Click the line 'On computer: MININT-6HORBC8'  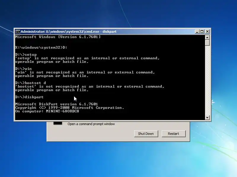pos(47,111)
